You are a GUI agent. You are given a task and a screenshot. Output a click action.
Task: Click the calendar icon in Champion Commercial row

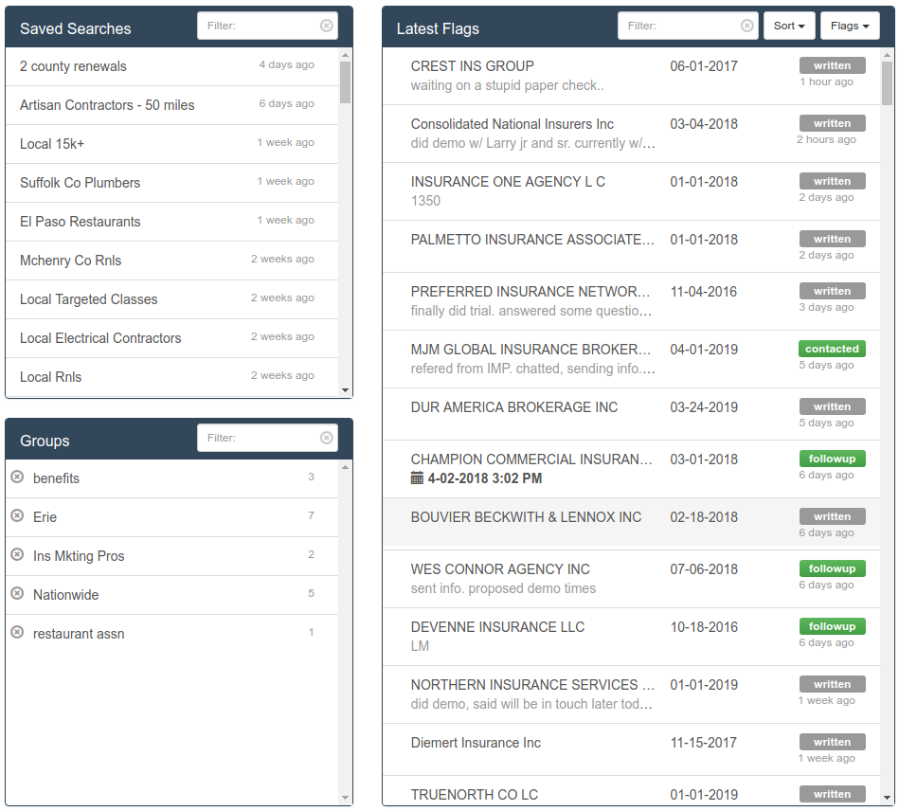point(417,478)
